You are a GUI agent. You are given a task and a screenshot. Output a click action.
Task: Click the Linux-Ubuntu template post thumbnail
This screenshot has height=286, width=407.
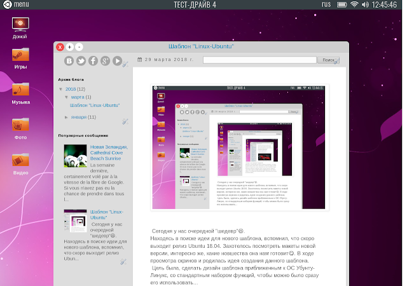pos(75,221)
